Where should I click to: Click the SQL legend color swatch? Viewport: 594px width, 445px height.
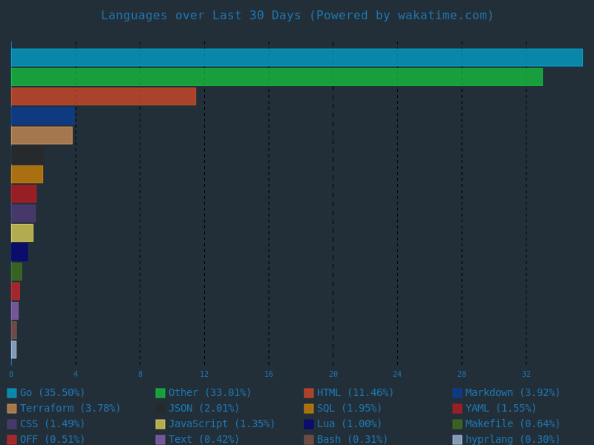[309, 409]
